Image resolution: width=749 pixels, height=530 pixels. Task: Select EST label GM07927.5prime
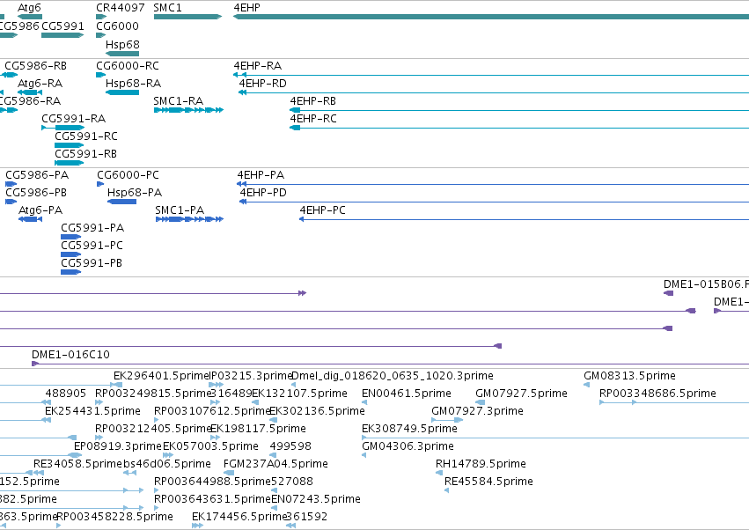pos(521,394)
